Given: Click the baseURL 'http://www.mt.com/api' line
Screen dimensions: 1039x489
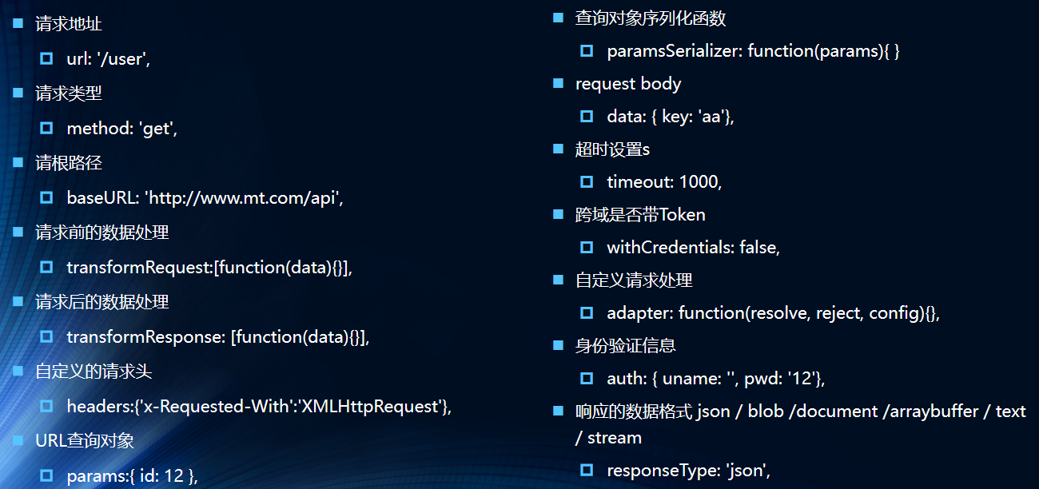Looking at the screenshot, I should pos(205,197).
